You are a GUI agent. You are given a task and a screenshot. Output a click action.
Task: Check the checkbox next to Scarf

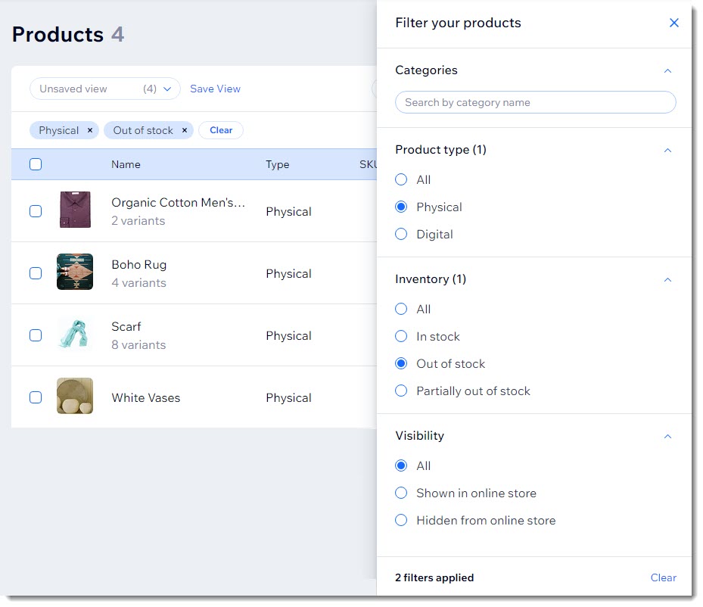(36, 335)
